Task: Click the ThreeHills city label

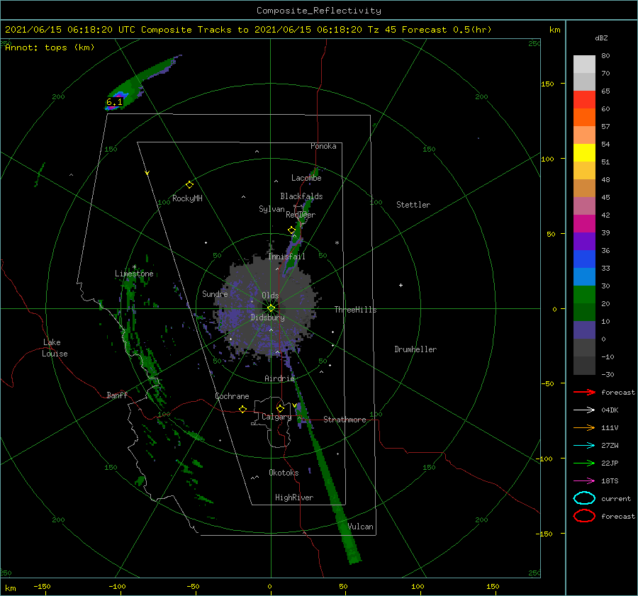Action: 355,310
